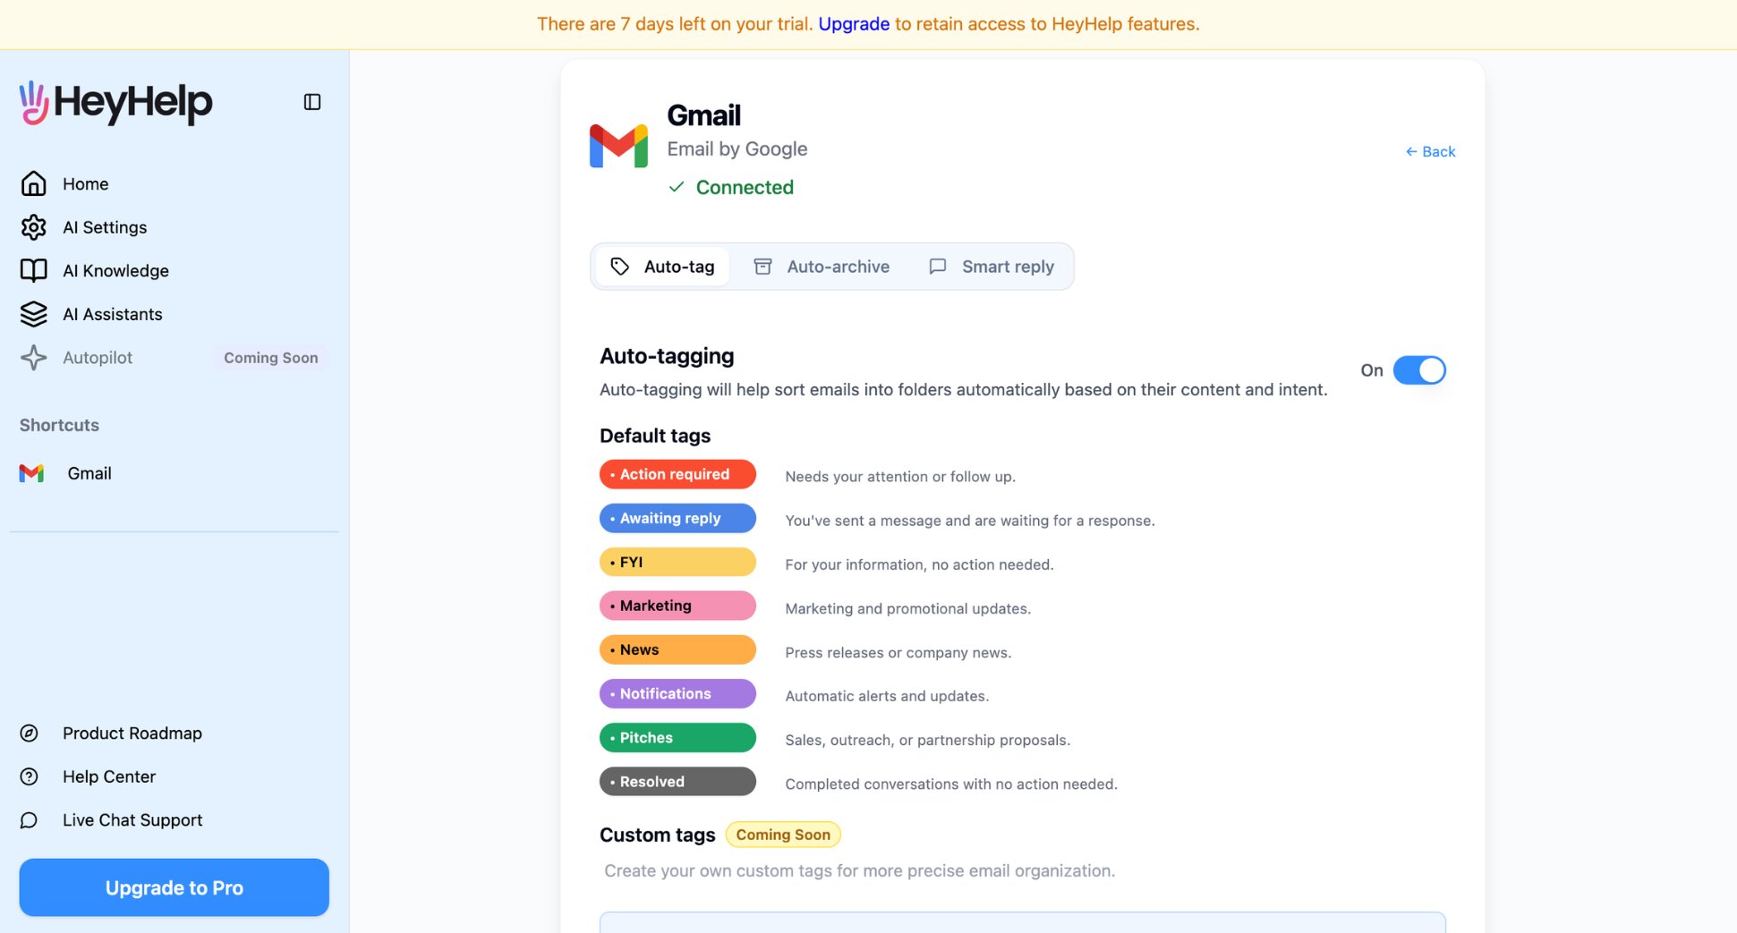The width and height of the screenshot is (1737, 933).
Task: Click the Upgrade link in the trial banner
Action: pos(854,23)
